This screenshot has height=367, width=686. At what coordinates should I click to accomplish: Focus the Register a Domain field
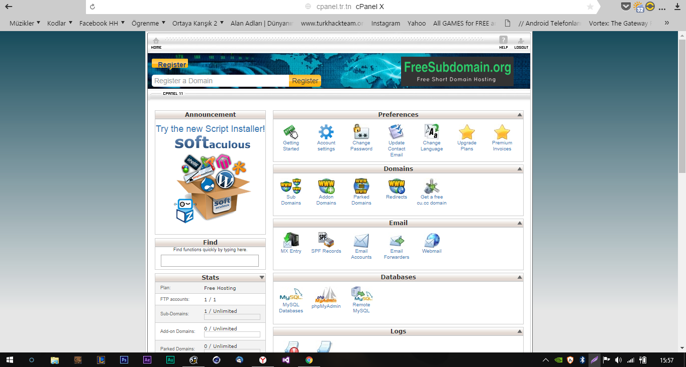[x=221, y=81]
